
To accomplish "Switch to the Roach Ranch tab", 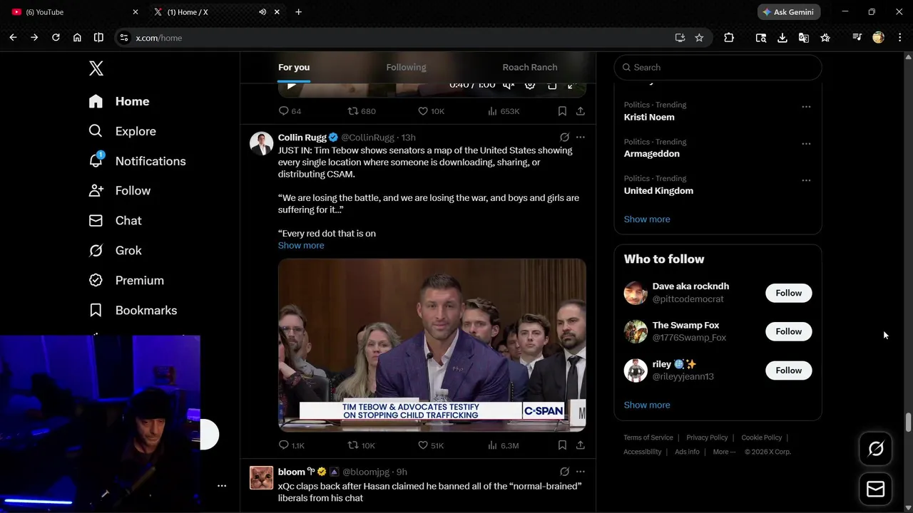I will point(530,67).
